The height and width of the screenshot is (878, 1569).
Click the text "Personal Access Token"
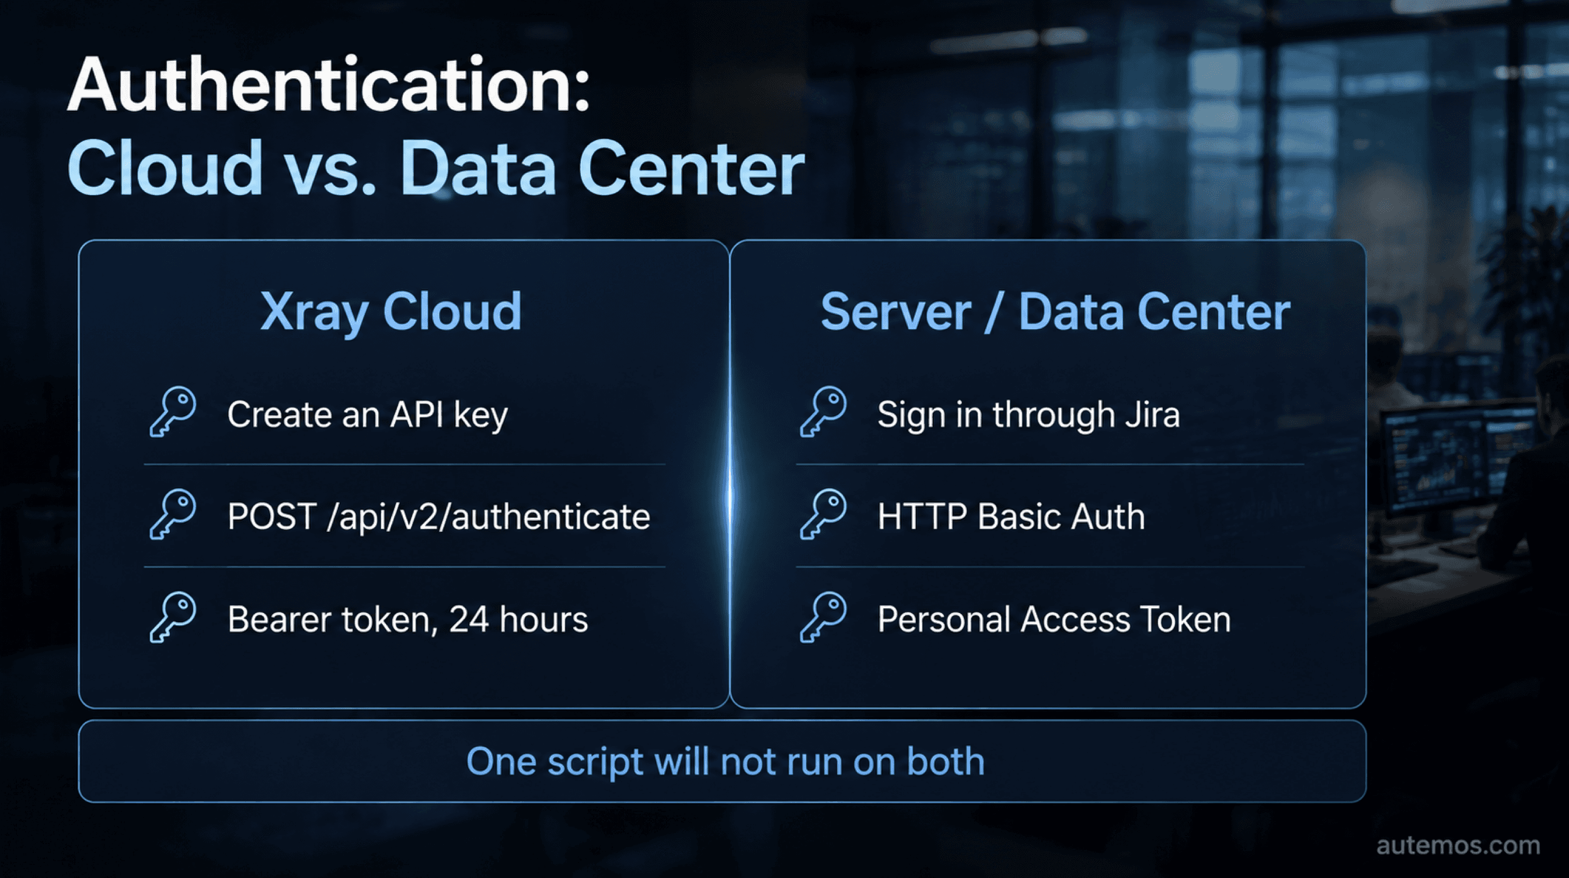point(1054,619)
